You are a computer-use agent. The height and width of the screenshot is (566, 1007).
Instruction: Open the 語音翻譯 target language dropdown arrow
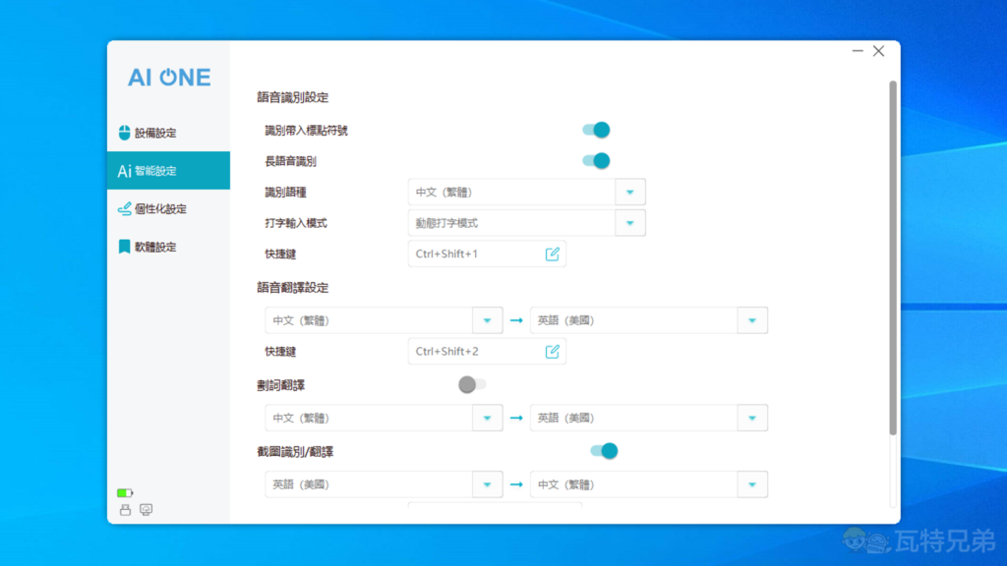coord(752,320)
